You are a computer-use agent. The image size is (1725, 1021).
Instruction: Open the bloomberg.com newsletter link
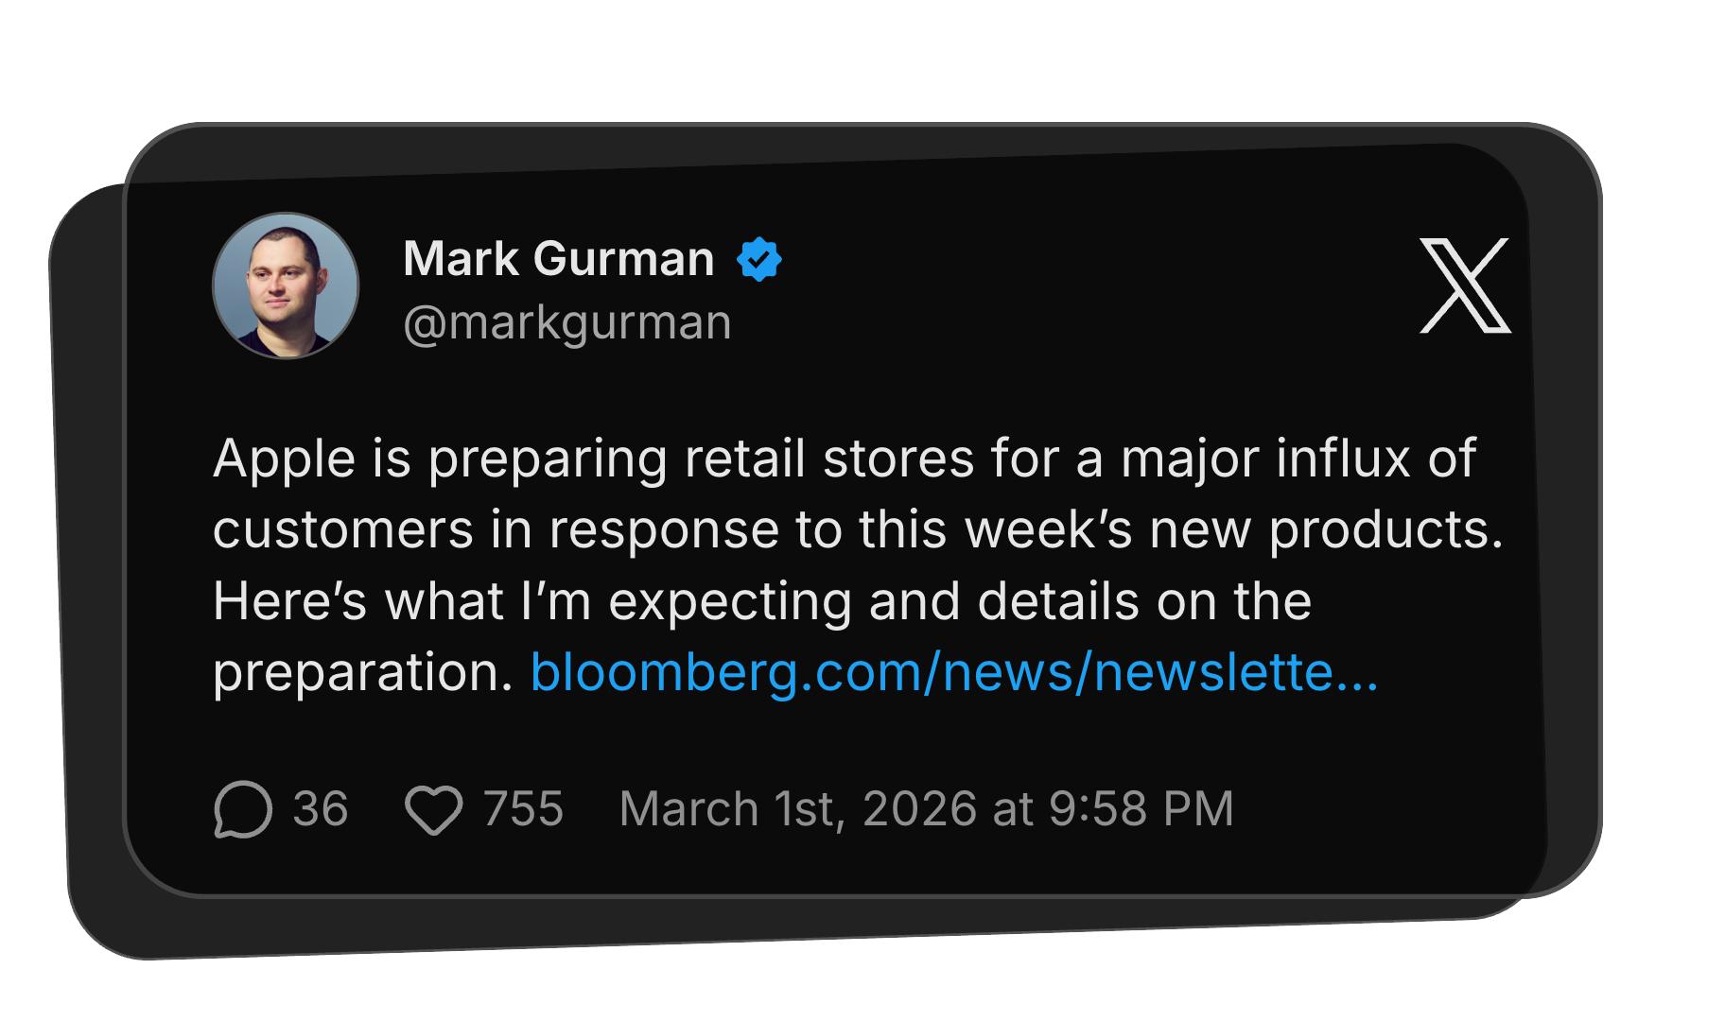953,672
